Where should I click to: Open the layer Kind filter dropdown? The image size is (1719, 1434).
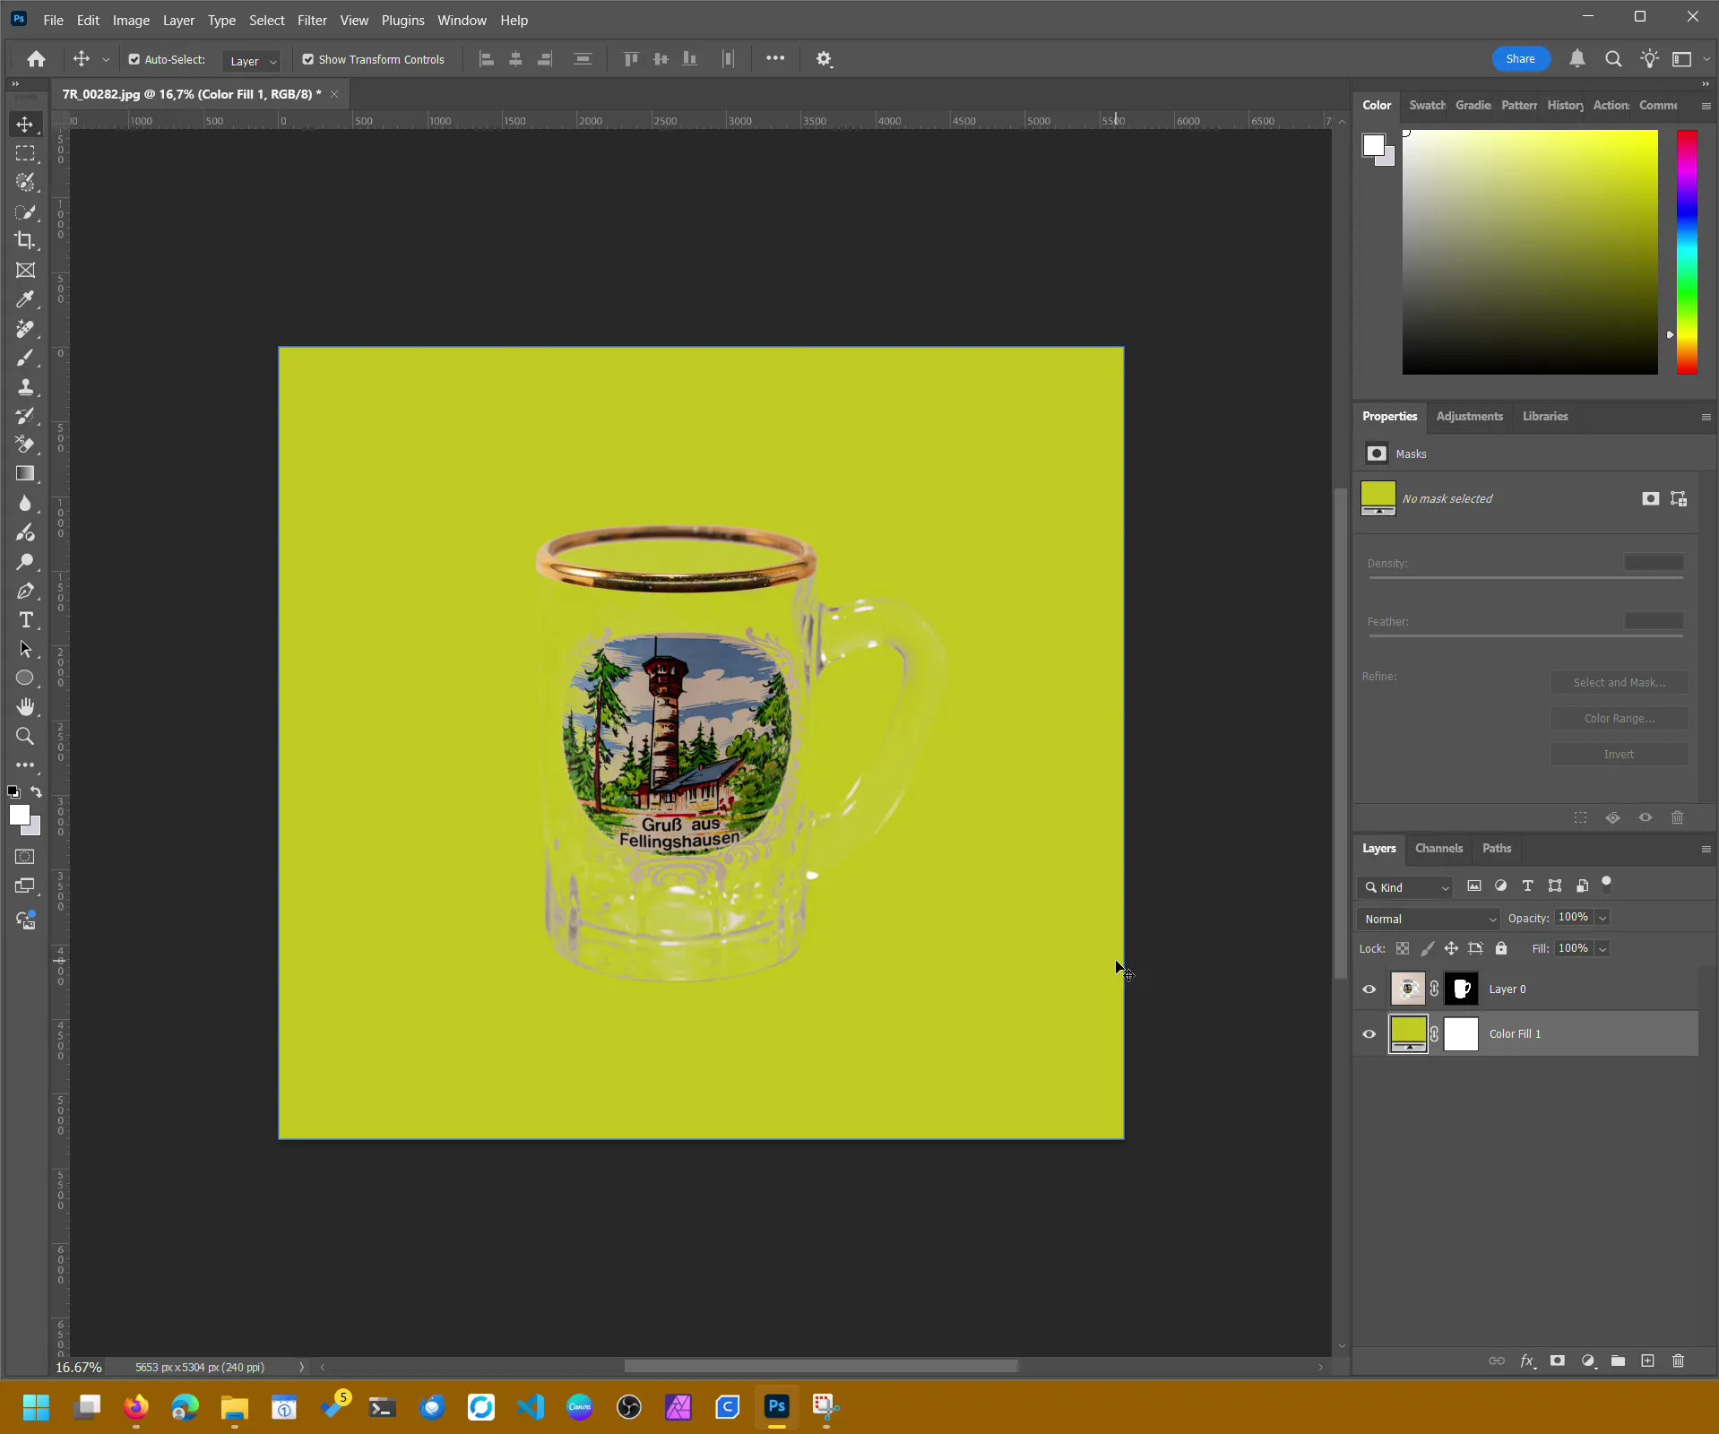pos(1405,887)
